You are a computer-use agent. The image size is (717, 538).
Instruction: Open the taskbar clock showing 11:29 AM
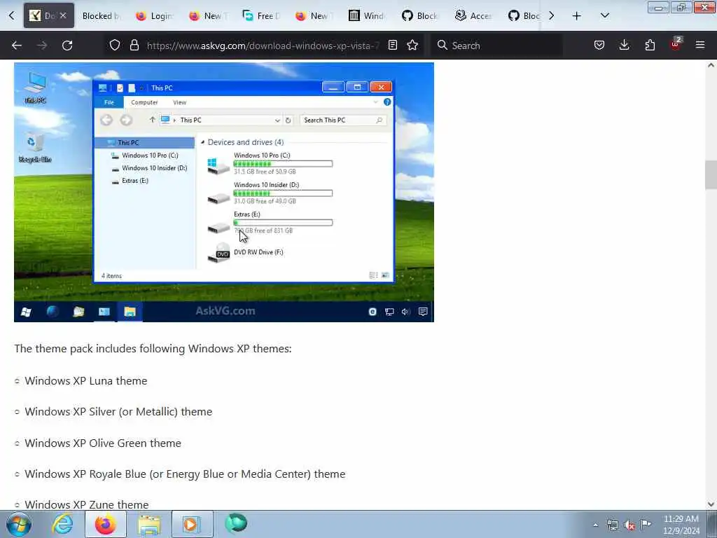(681, 525)
